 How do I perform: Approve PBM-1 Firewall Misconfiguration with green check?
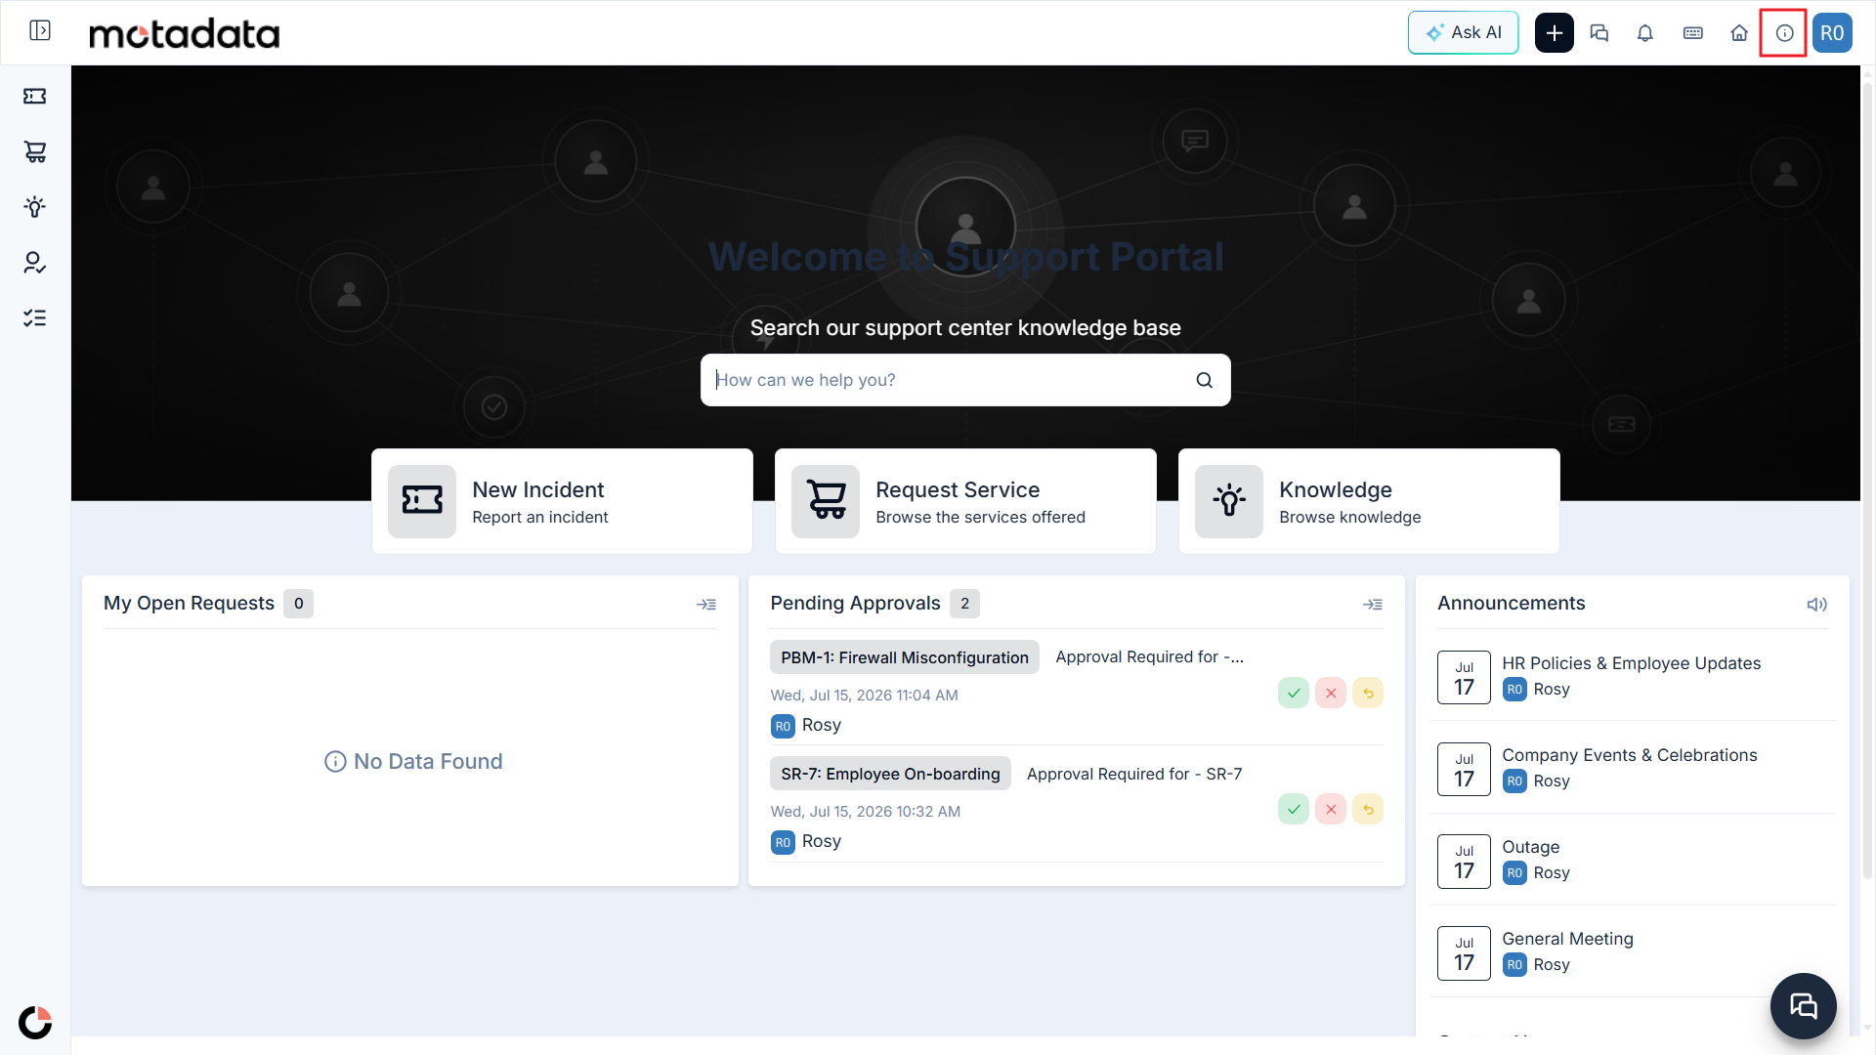pos(1293,694)
